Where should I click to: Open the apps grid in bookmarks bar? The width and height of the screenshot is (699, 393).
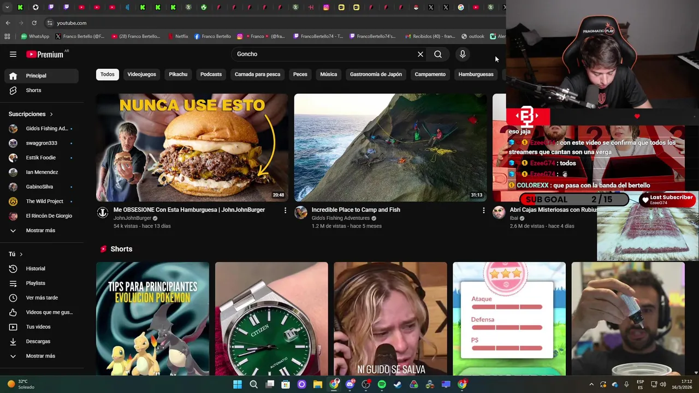7,37
